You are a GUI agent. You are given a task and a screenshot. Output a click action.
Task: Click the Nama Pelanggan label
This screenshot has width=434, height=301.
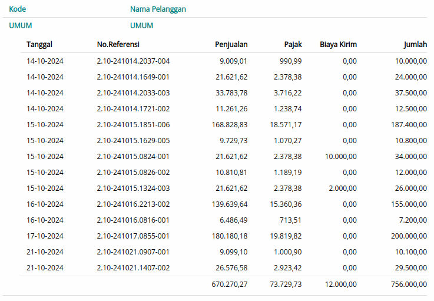pos(158,9)
